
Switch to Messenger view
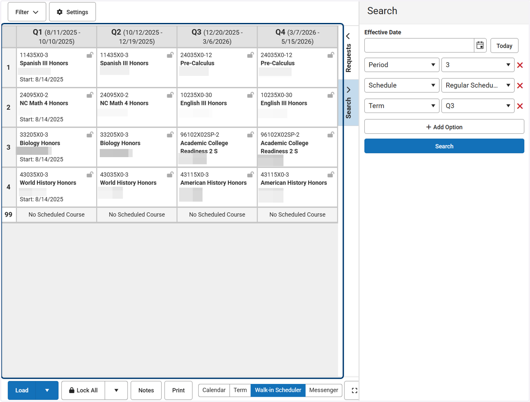click(x=324, y=390)
